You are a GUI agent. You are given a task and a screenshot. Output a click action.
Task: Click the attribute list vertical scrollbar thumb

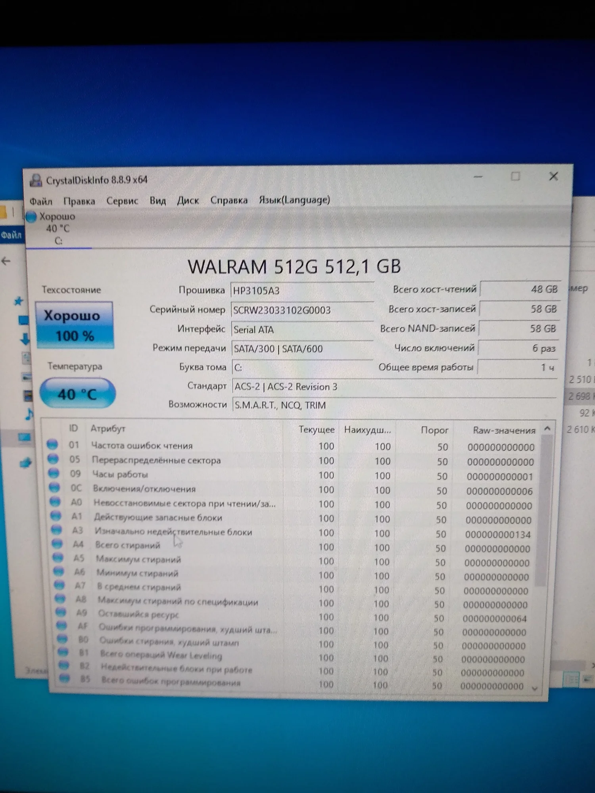544,510
